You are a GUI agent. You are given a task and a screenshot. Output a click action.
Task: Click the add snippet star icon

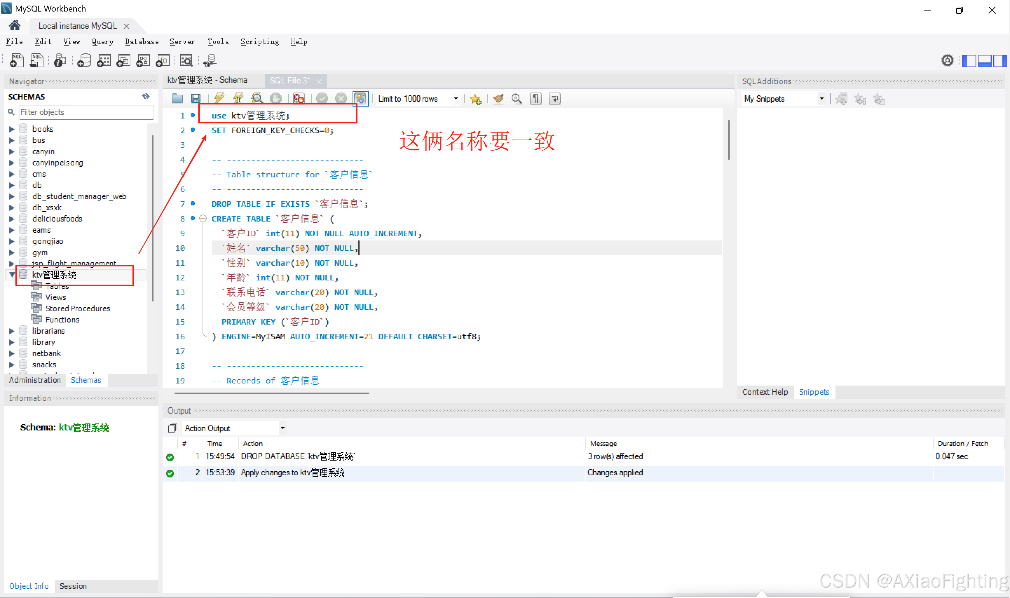coord(476,99)
